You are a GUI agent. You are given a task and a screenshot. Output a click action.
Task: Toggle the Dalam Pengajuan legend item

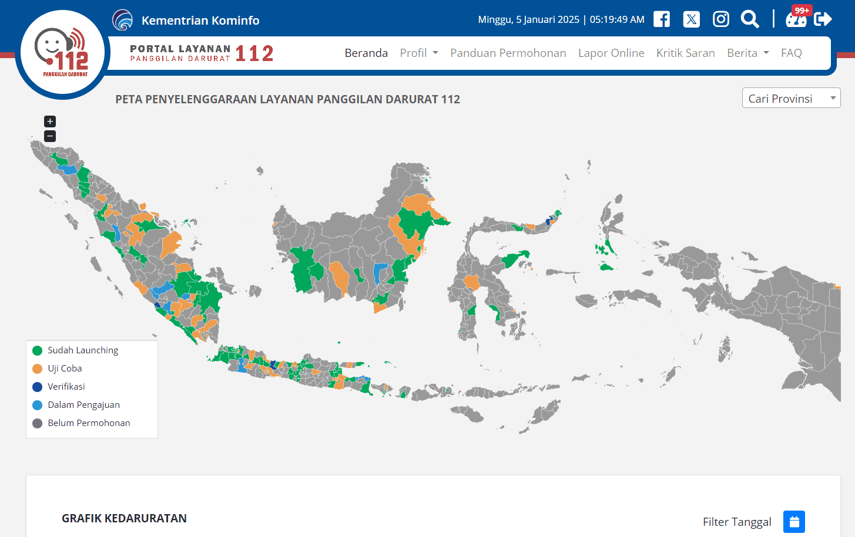pos(83,405)
